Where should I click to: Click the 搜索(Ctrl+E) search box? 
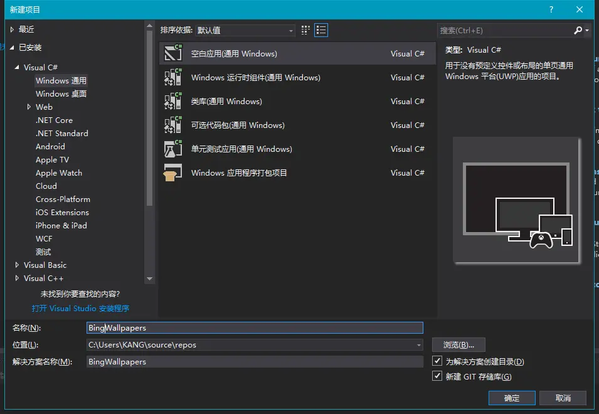(505, 31)
